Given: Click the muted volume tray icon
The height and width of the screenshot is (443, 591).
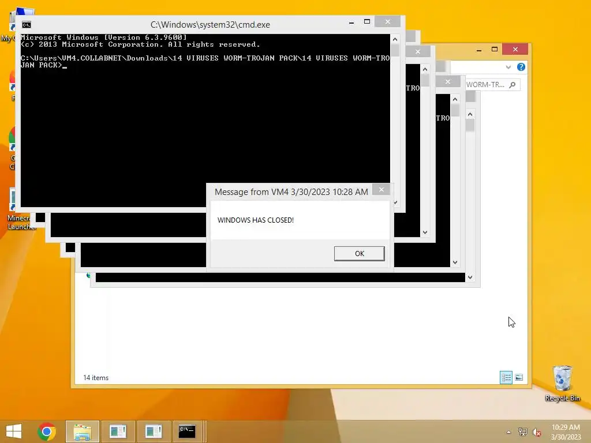Looking at the screenshot, I should 536,432.
